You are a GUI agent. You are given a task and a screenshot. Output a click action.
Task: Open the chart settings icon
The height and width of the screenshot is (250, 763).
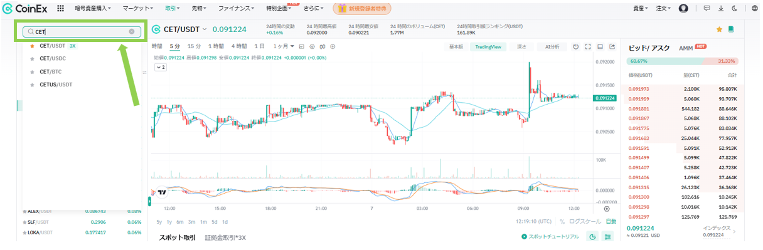pos(312,46)
